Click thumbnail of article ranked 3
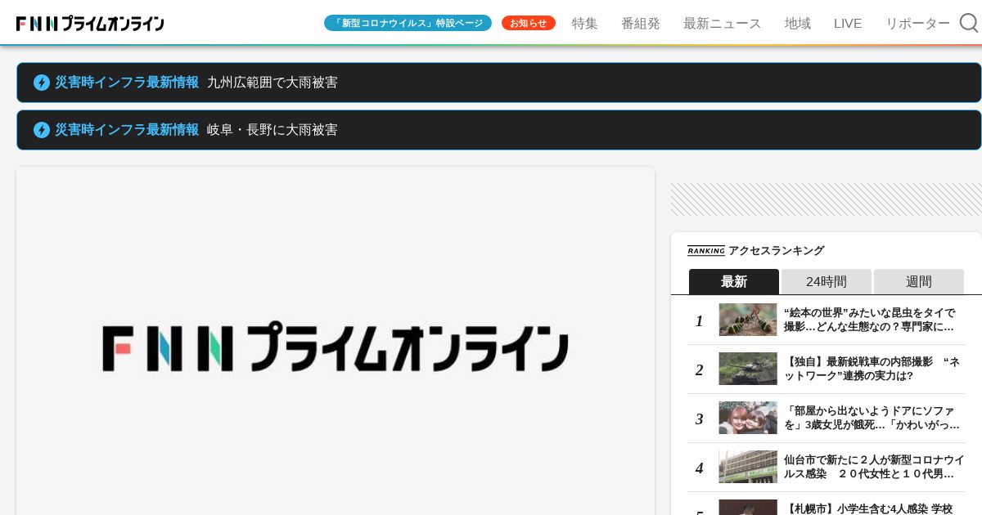 748,418
